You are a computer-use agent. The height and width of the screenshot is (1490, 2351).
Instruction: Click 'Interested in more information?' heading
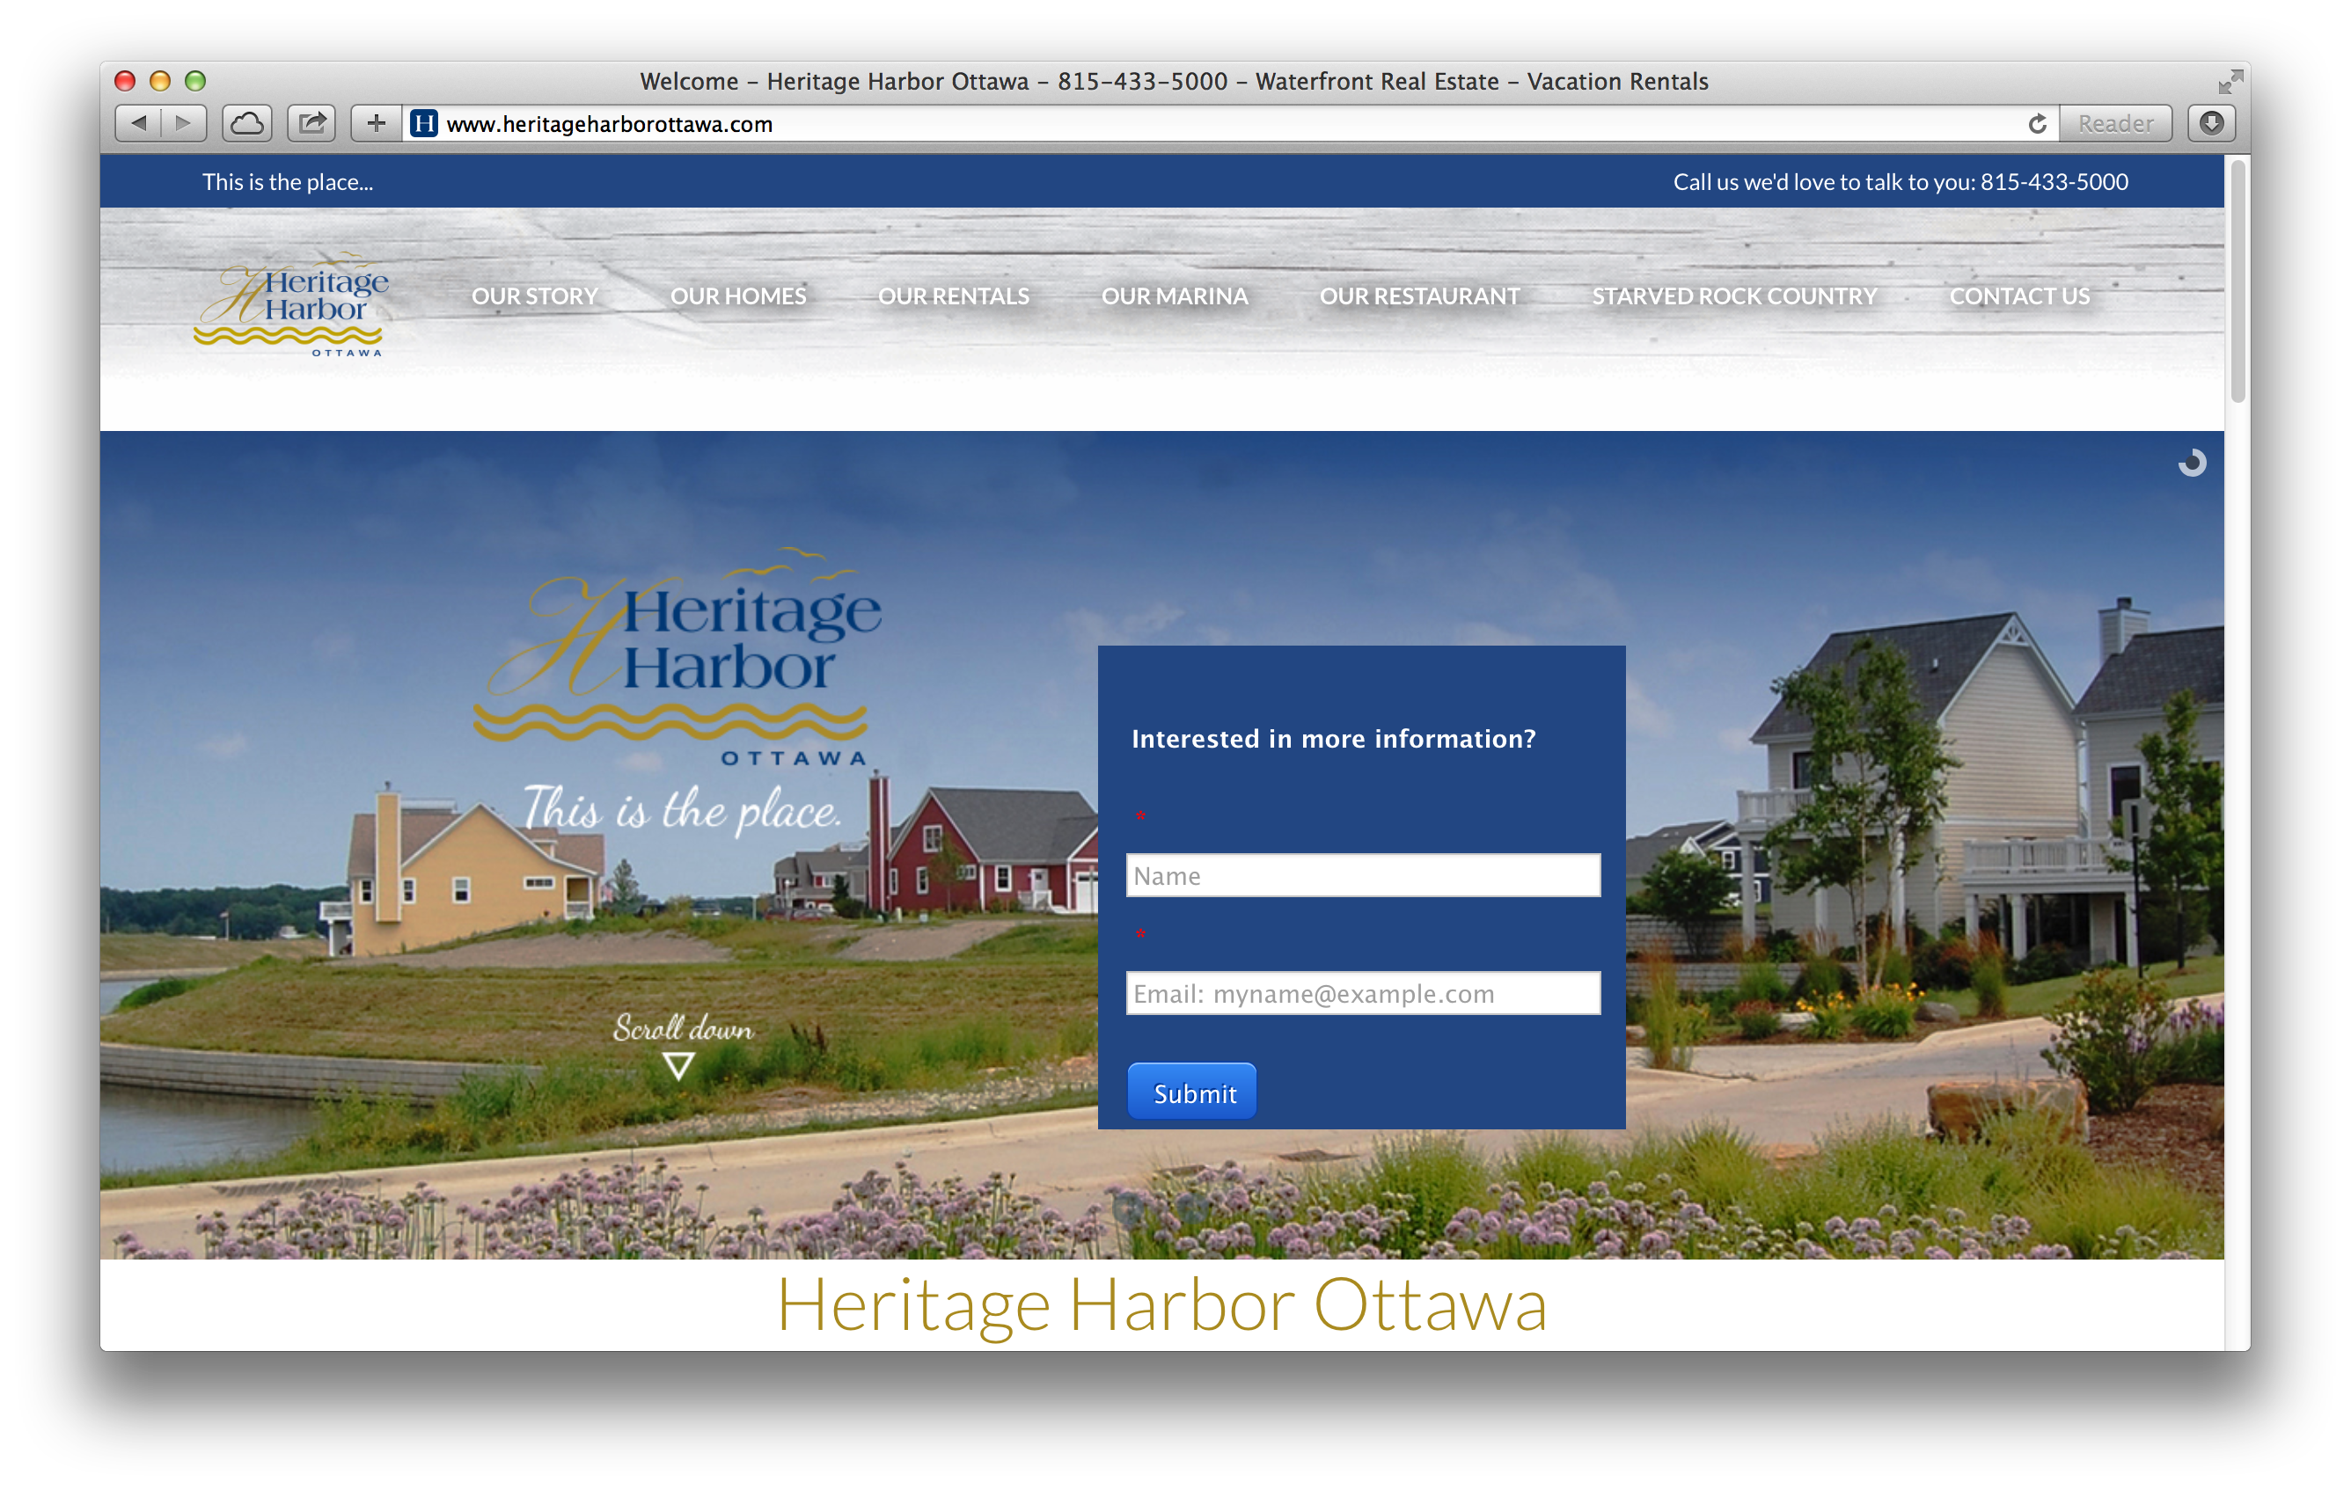click(x=1334, y=739)
